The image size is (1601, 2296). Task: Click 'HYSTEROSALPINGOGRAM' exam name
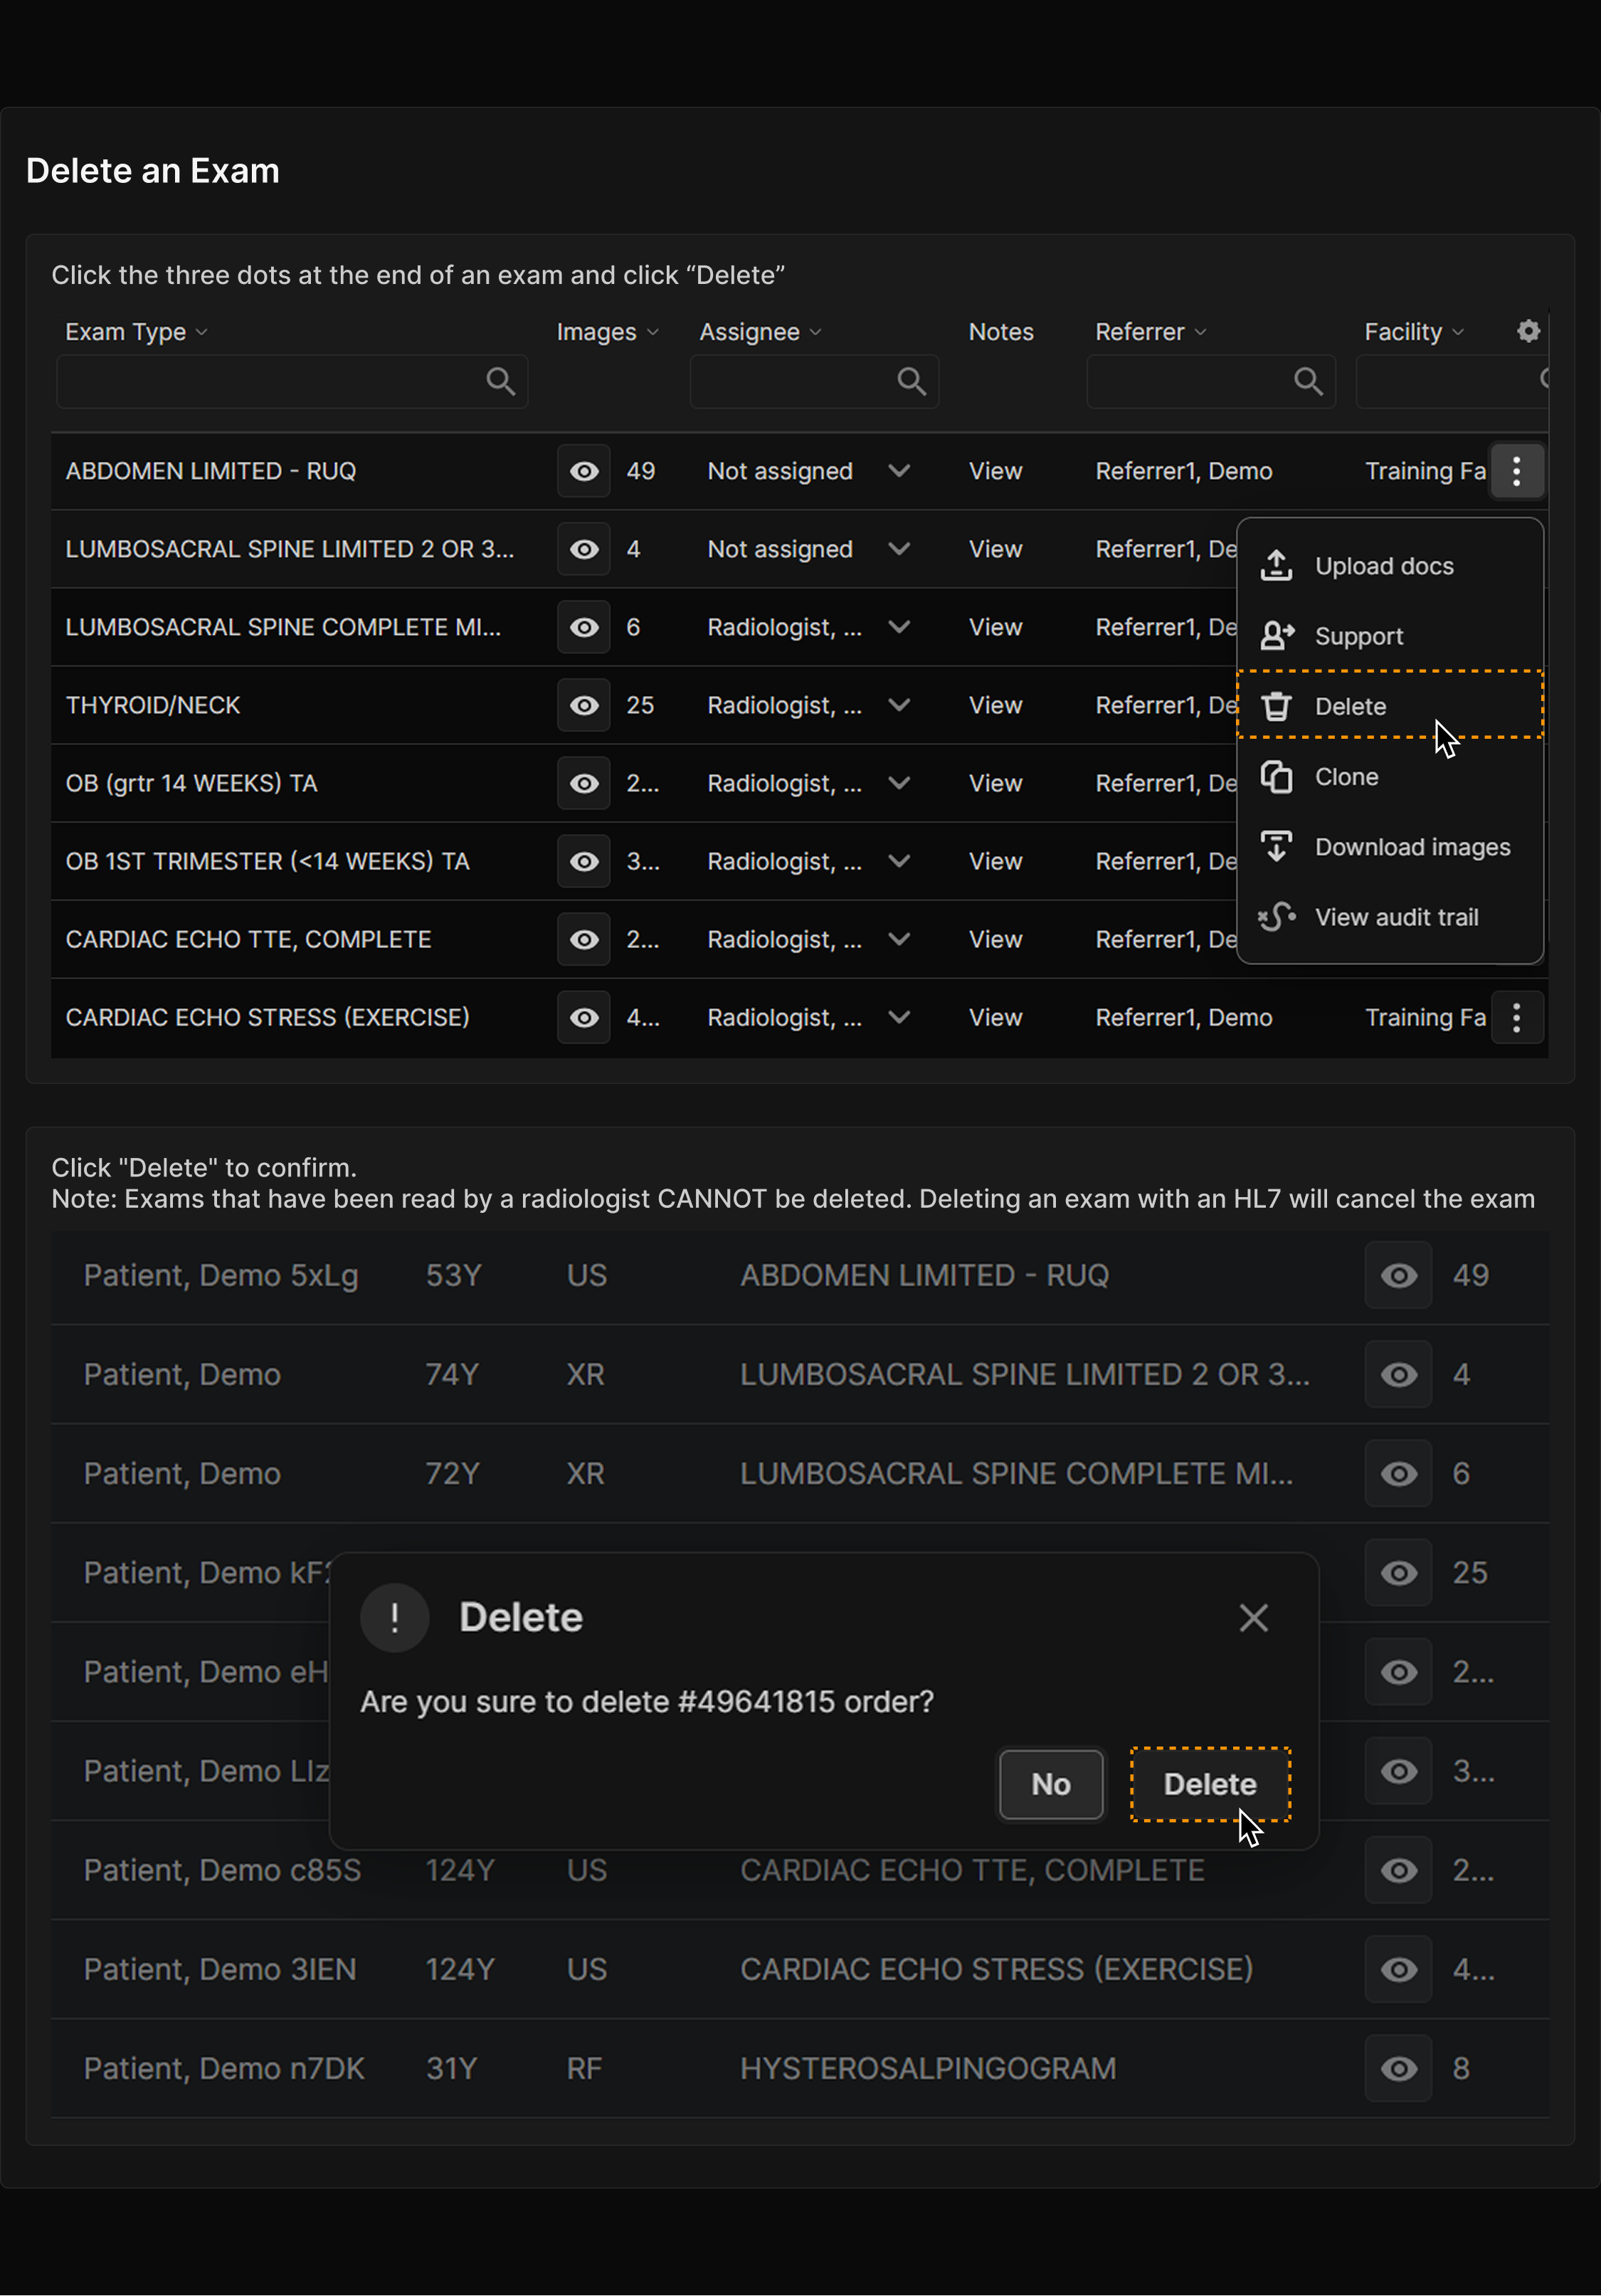[928, 2068]
